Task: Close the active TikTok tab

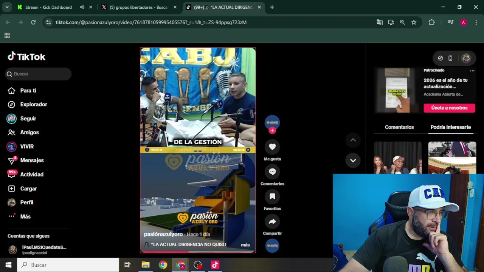Action: point(259,7)
